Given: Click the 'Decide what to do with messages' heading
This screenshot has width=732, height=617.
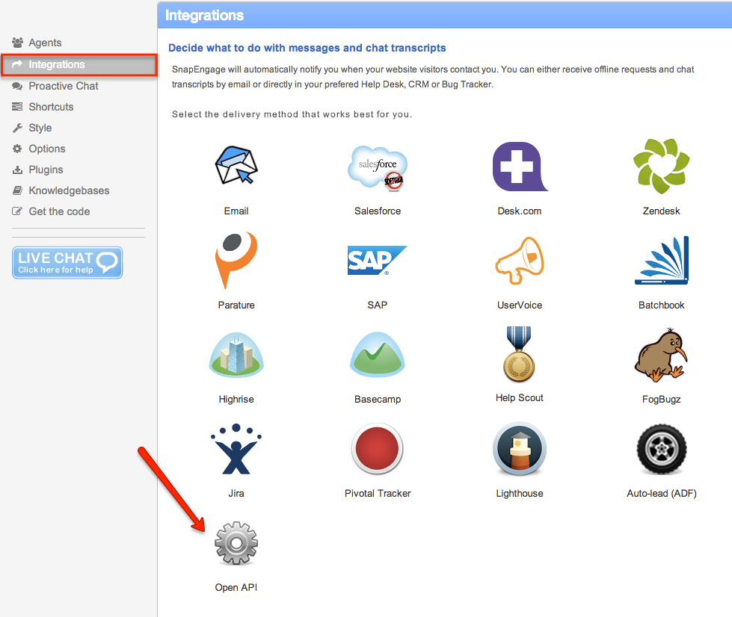Looking at the screenshot, I should 307,48.
